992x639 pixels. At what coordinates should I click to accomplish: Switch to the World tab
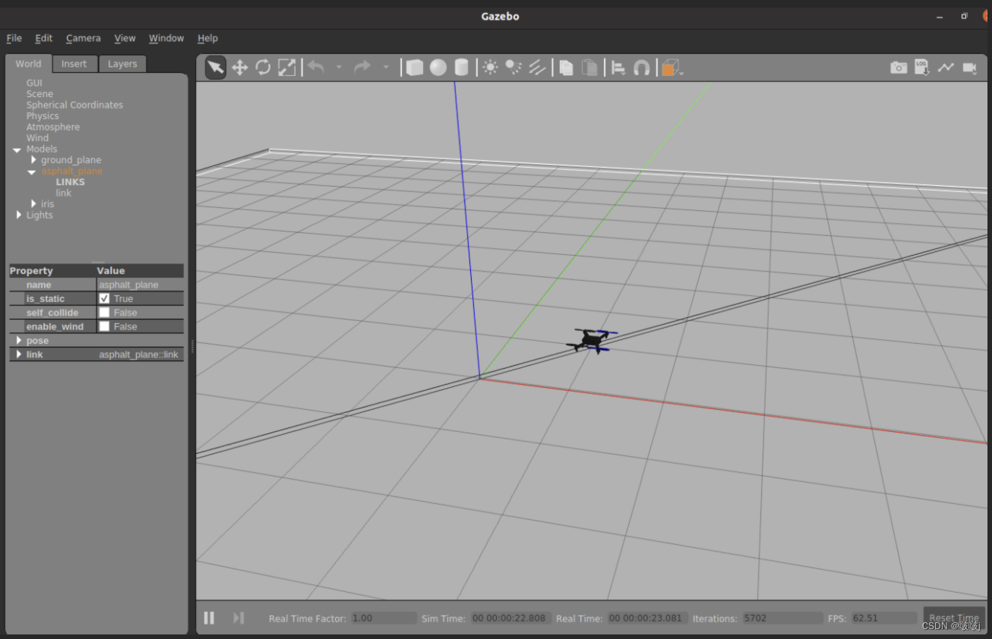pos(29,64)
